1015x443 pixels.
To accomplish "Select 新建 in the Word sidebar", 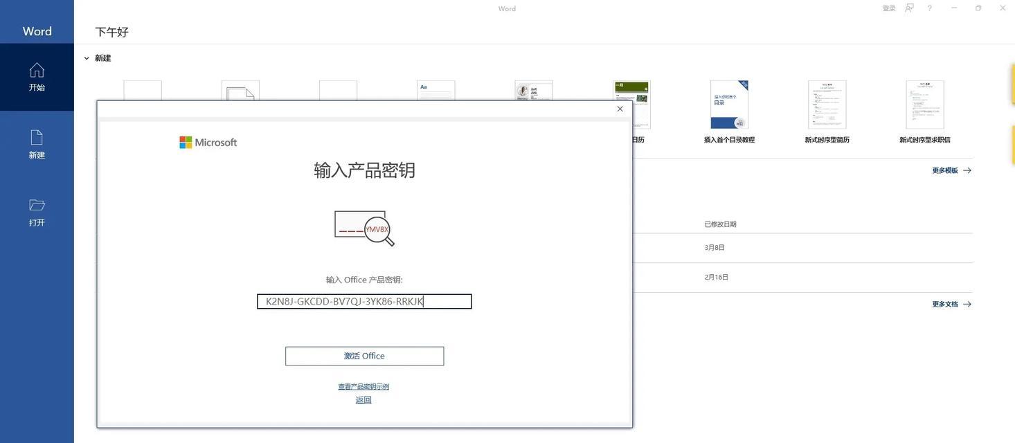I will [x=37, y=145].
